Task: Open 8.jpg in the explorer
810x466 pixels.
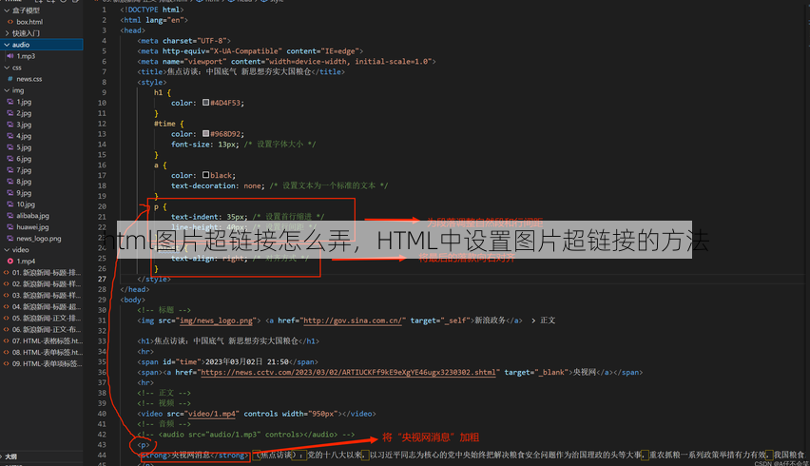Action: [x=24, y=182]
